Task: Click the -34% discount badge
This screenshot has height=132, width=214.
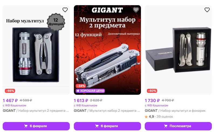Action: pos(81,86)
